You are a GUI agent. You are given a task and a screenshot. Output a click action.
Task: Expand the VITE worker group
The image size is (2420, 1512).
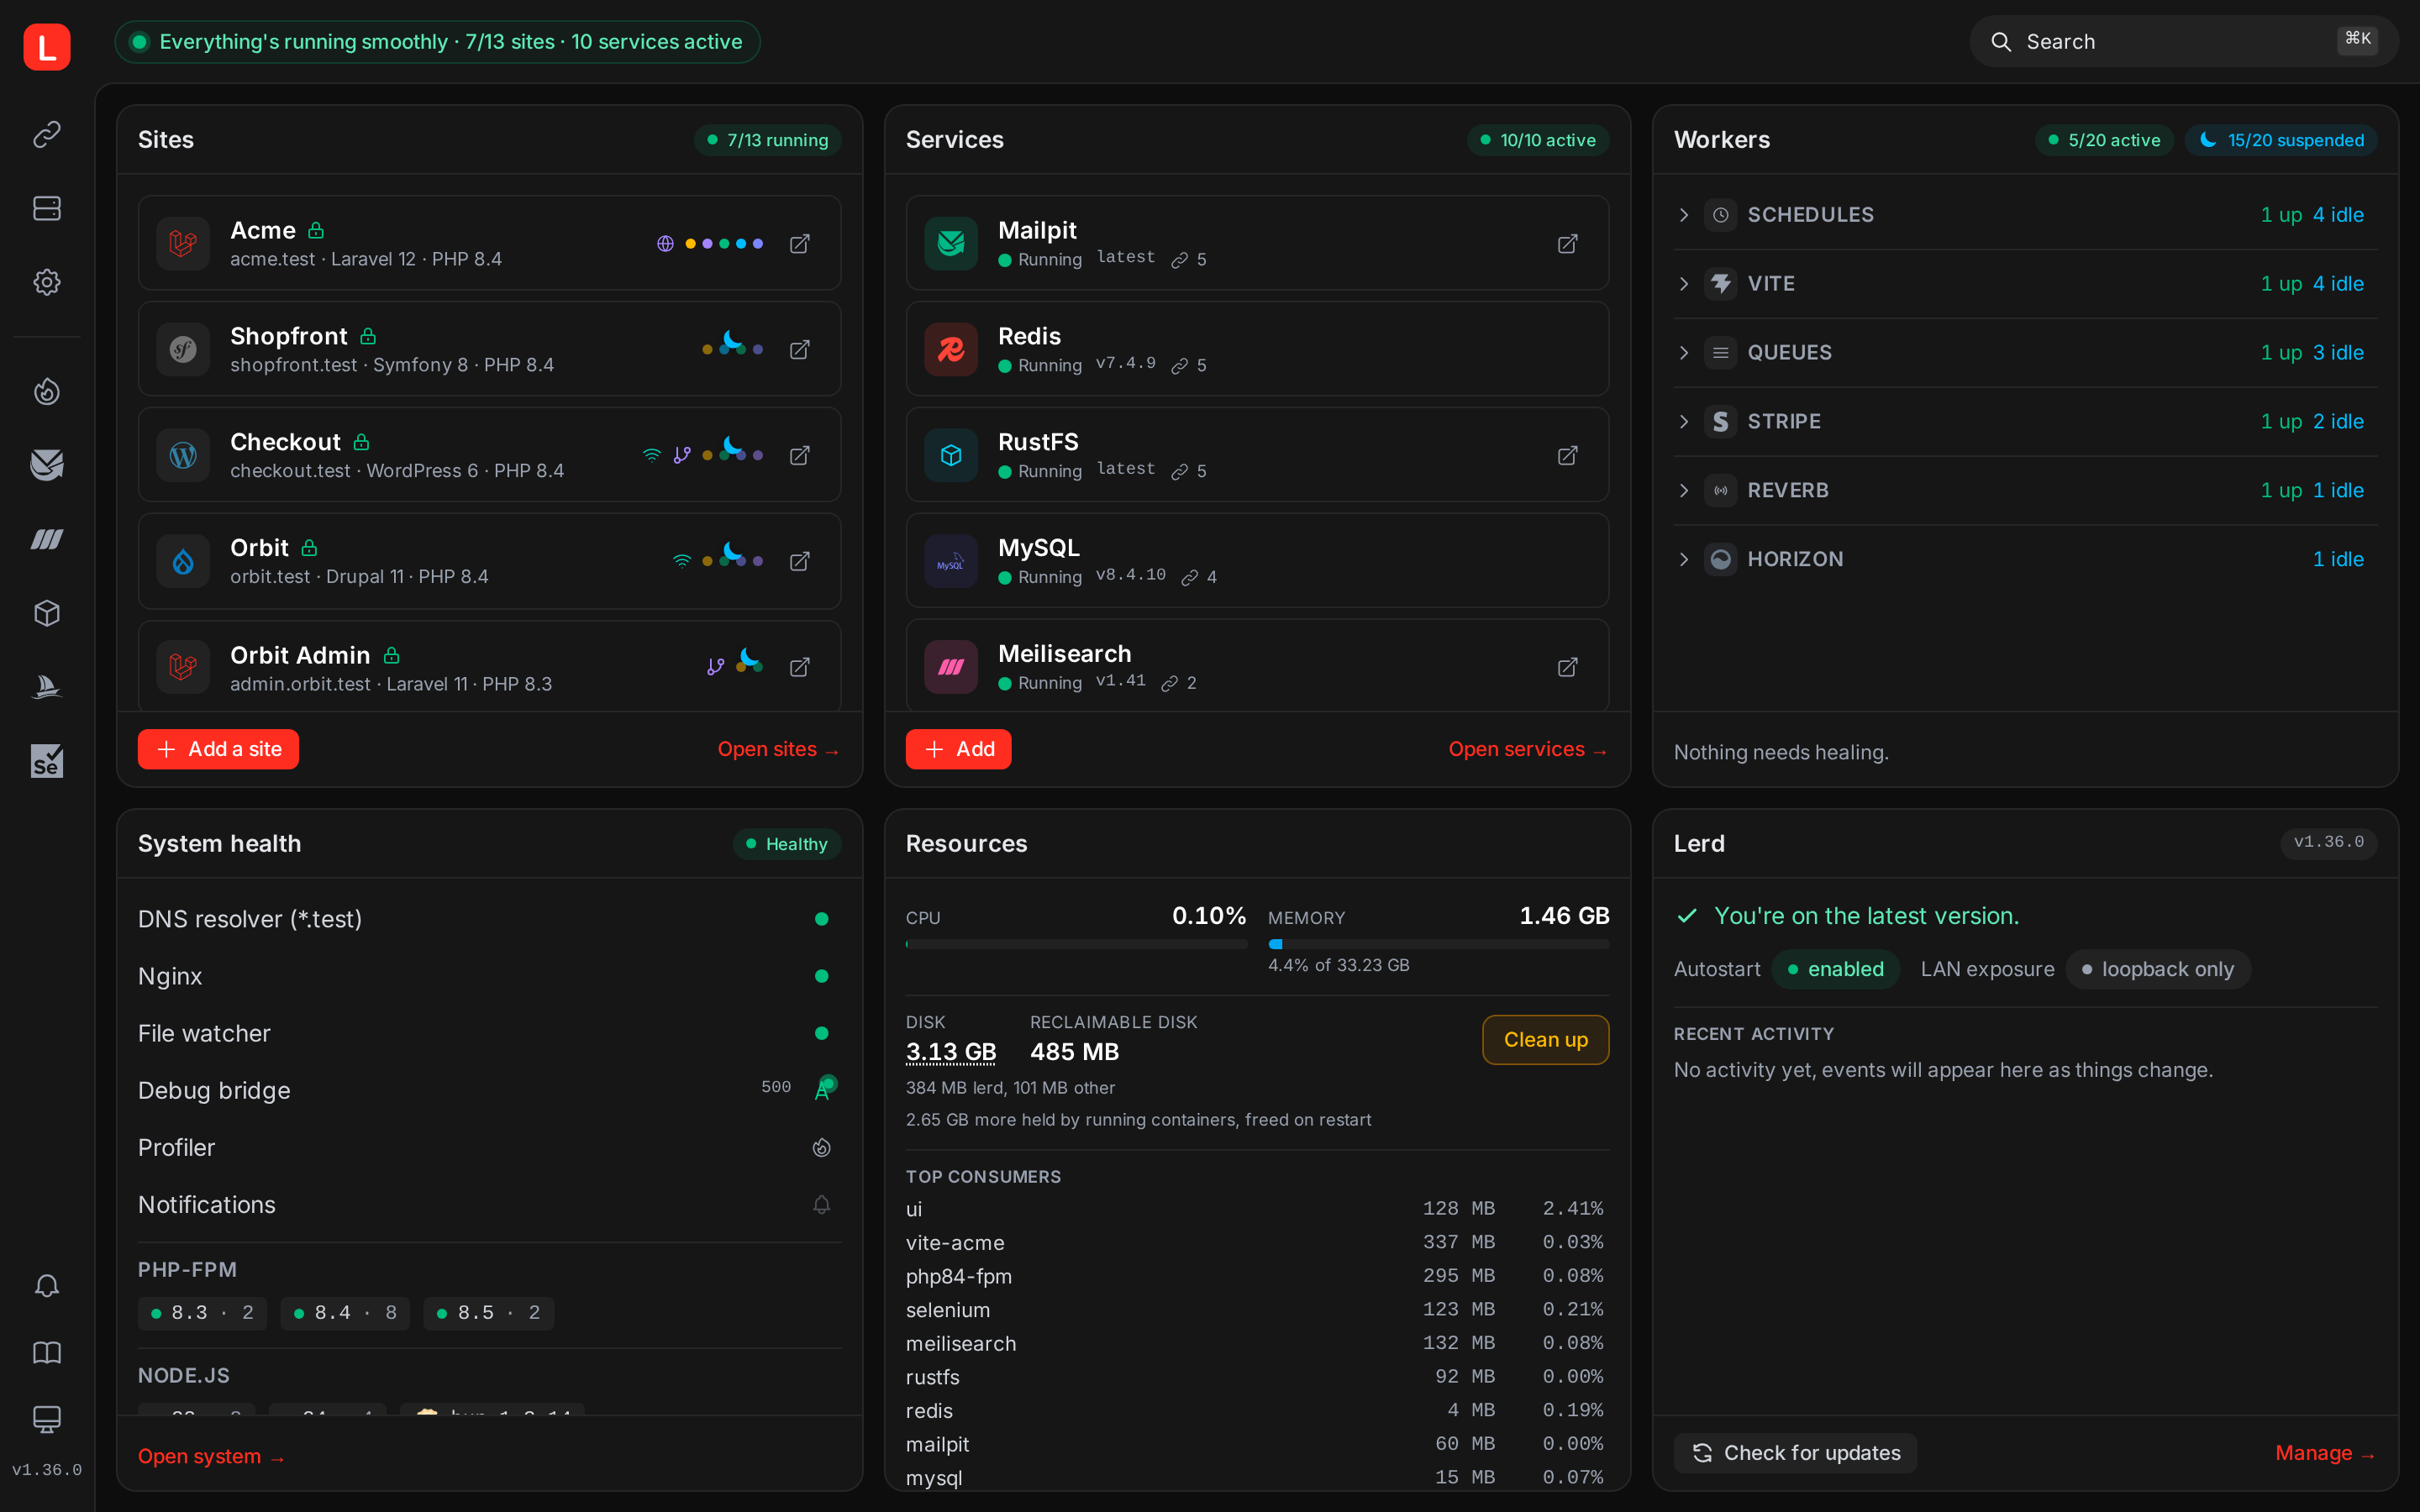tap(2025, 284)
